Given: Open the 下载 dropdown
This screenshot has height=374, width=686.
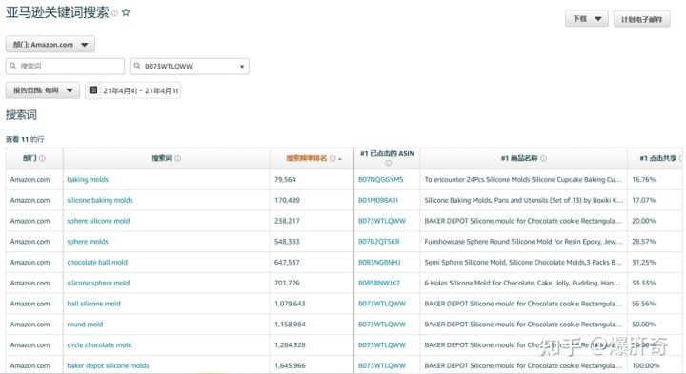Looking at the screenshot, I should click(587, 19).
